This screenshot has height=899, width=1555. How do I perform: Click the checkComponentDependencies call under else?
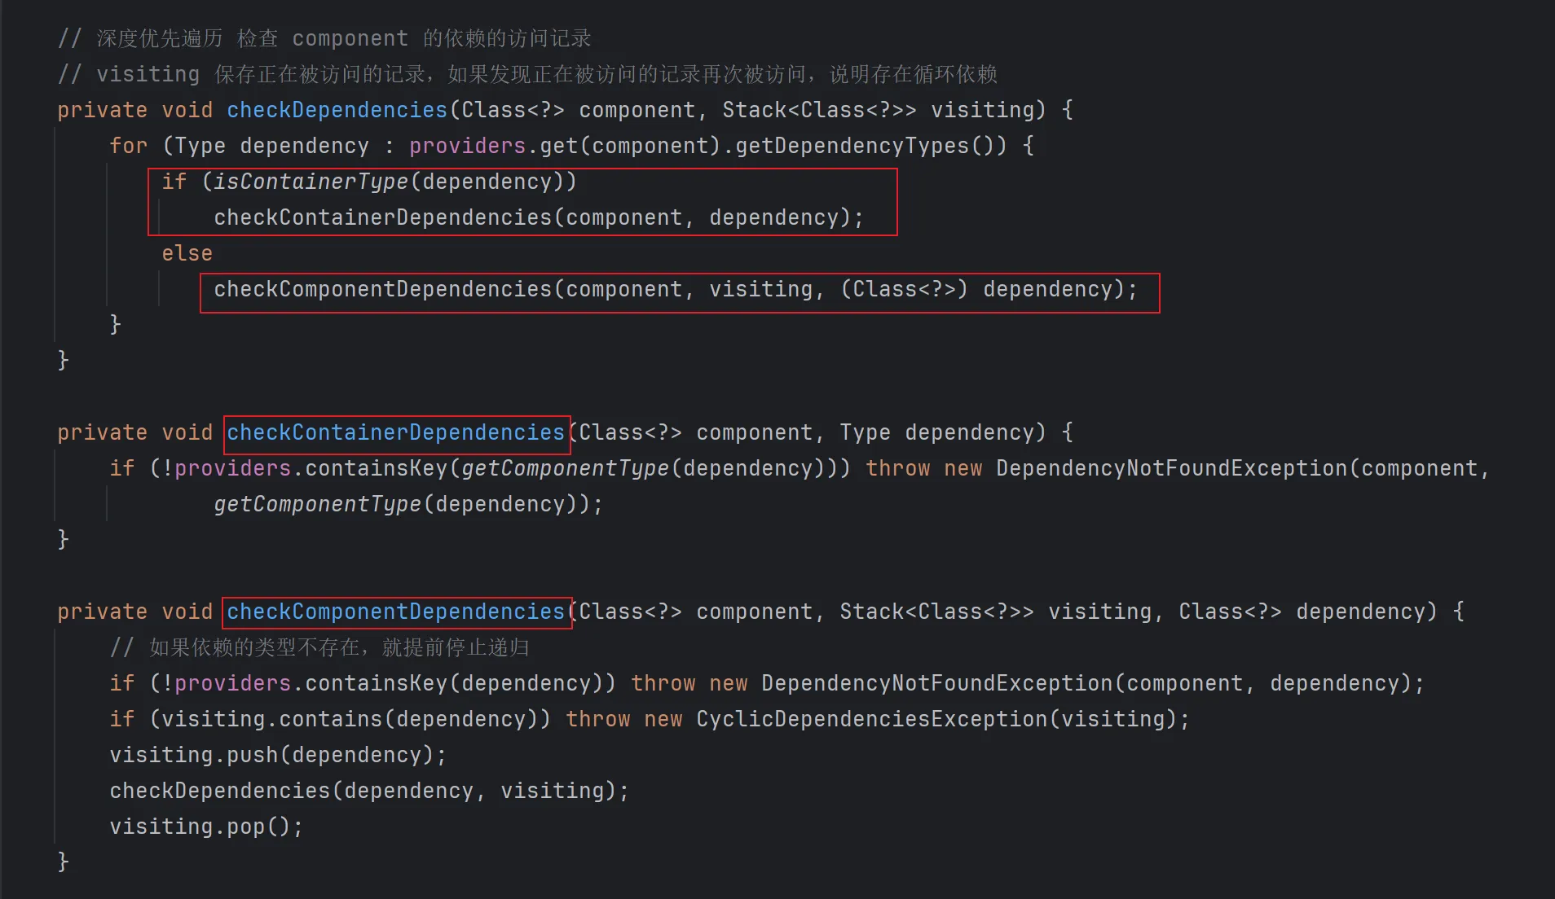(x=382, y=289)
